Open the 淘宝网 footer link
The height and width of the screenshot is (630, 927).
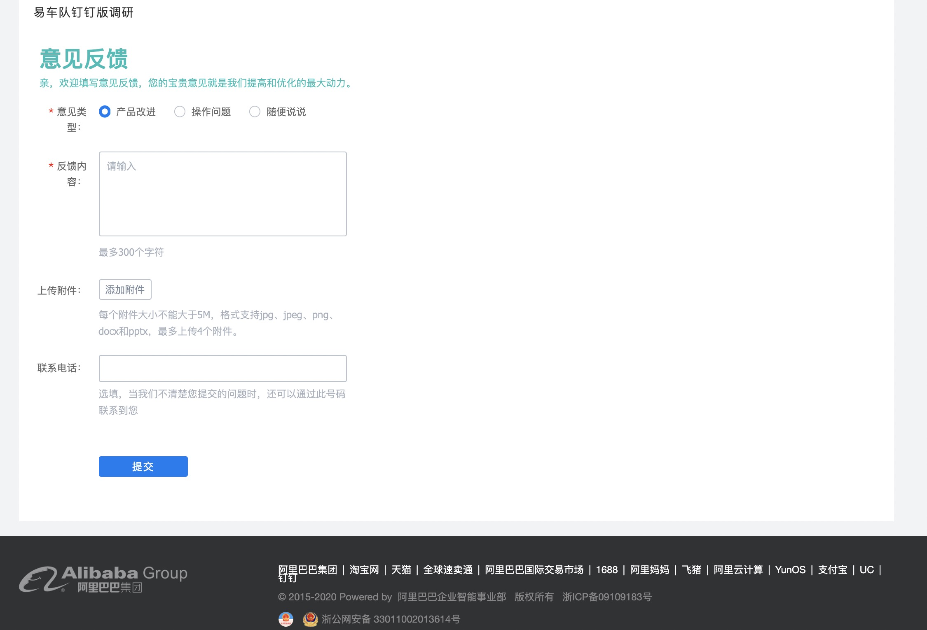pos(364,570)
